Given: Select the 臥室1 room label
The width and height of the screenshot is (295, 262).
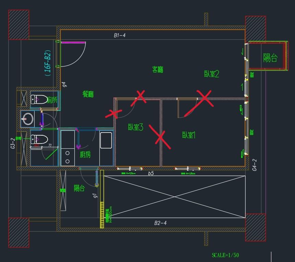Looking at the screenshot, I should (189, 135).
